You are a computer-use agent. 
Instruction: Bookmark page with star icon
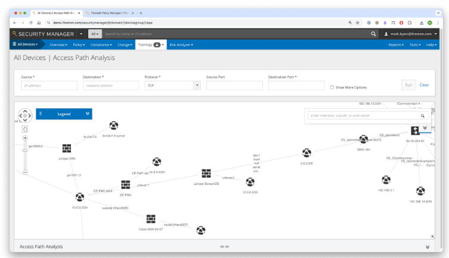pos(357,23)
